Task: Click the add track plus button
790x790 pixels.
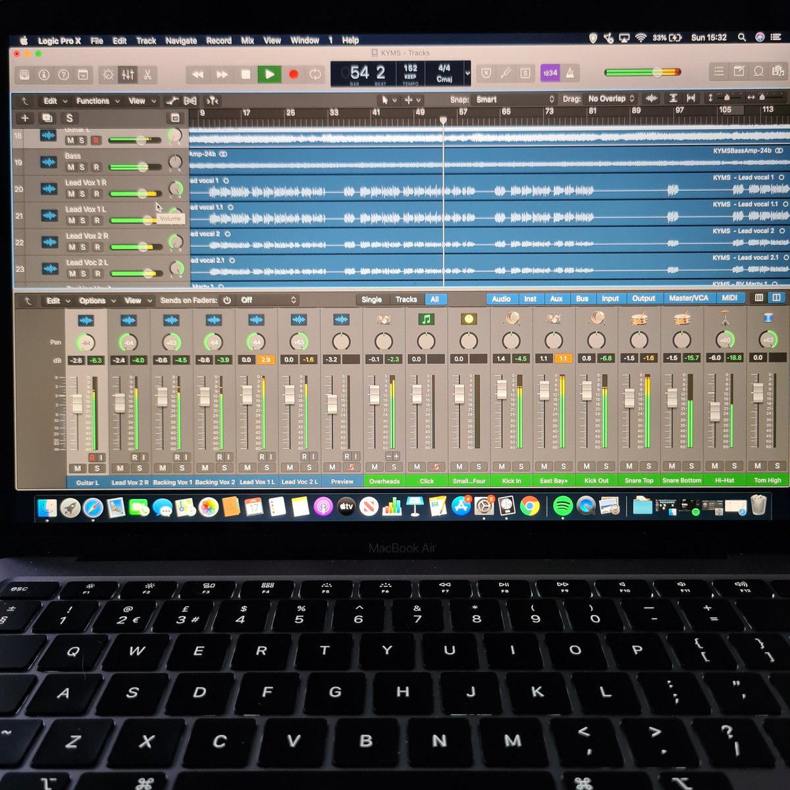Action: pyautogui.click(x=25, y=118)
